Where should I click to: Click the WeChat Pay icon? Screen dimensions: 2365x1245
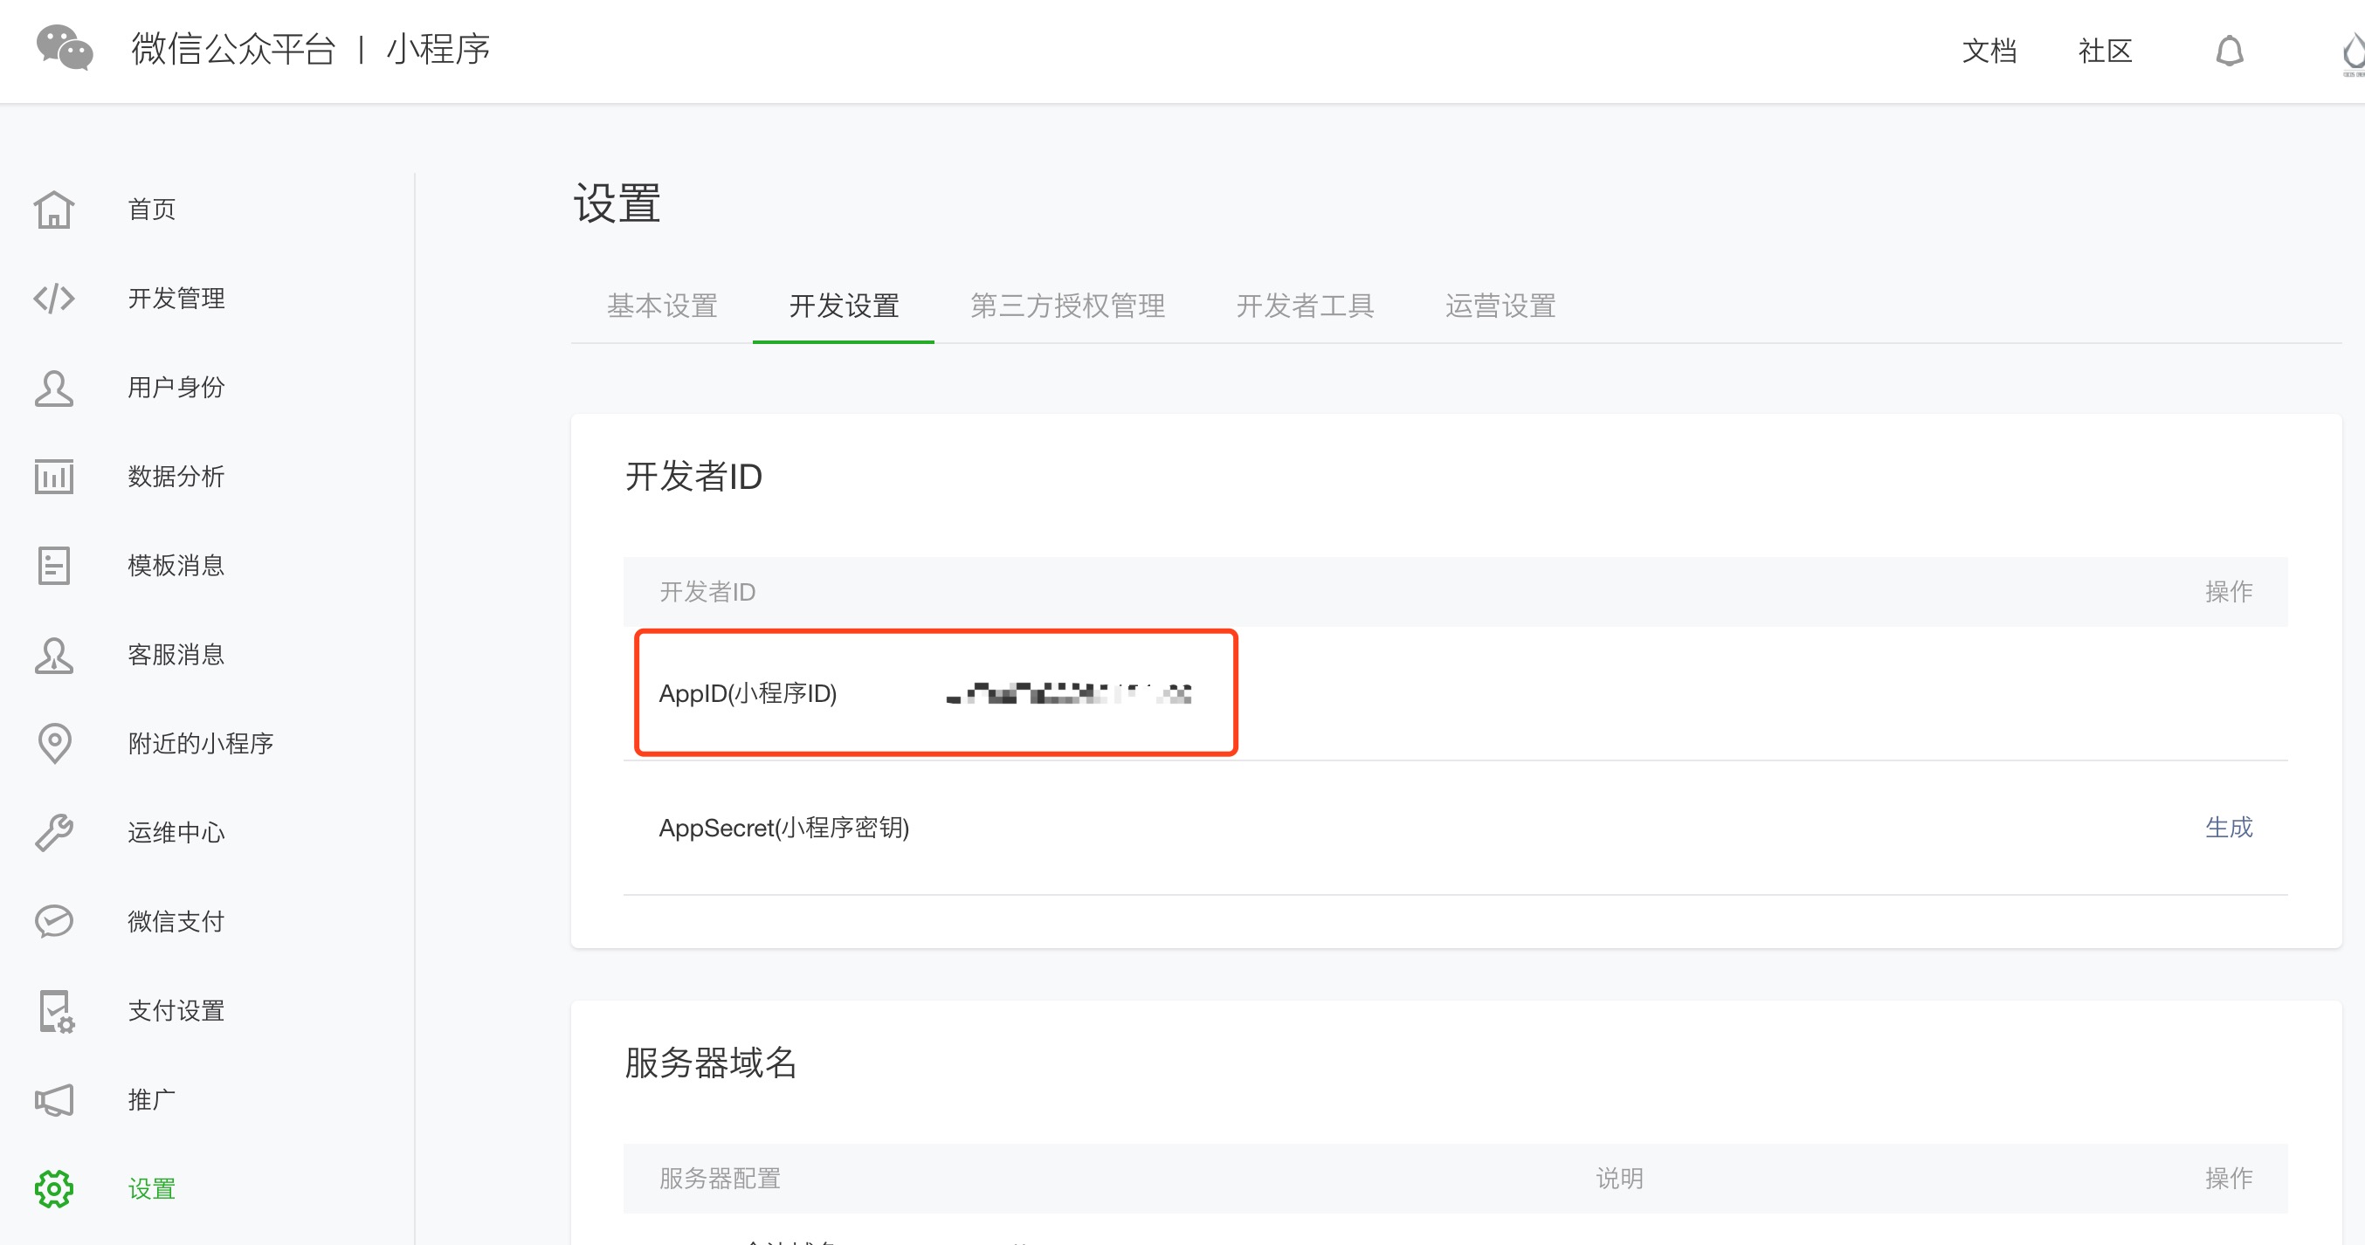pyautogui.click(x=54, y=921)
